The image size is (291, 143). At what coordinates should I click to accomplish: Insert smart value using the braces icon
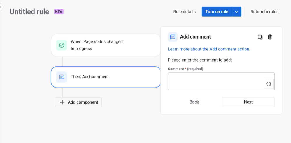pyautogui.click(x=269, y=84)
